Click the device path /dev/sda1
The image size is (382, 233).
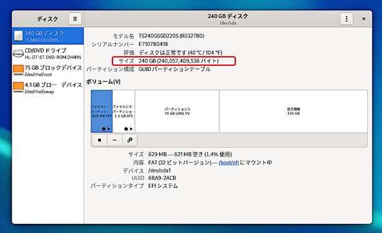[160, 170]
